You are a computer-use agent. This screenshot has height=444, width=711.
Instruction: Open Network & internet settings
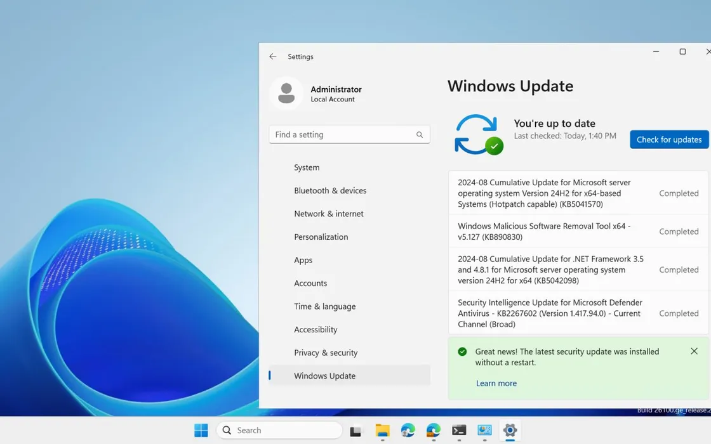tap(350, 213)
